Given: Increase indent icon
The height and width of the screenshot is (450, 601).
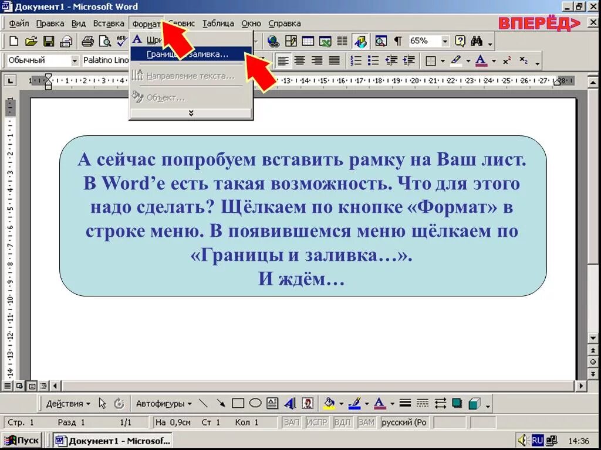Looking at the screenshot, I should coord(409,60).
